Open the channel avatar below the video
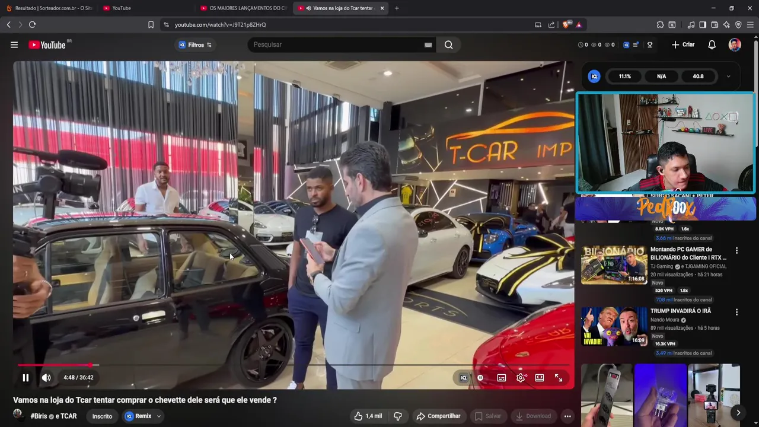759x427 pixels. click(18, 415)
